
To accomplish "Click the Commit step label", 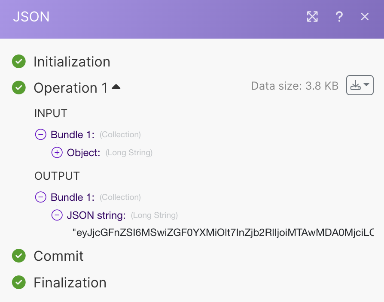I will tap(58, 256).
